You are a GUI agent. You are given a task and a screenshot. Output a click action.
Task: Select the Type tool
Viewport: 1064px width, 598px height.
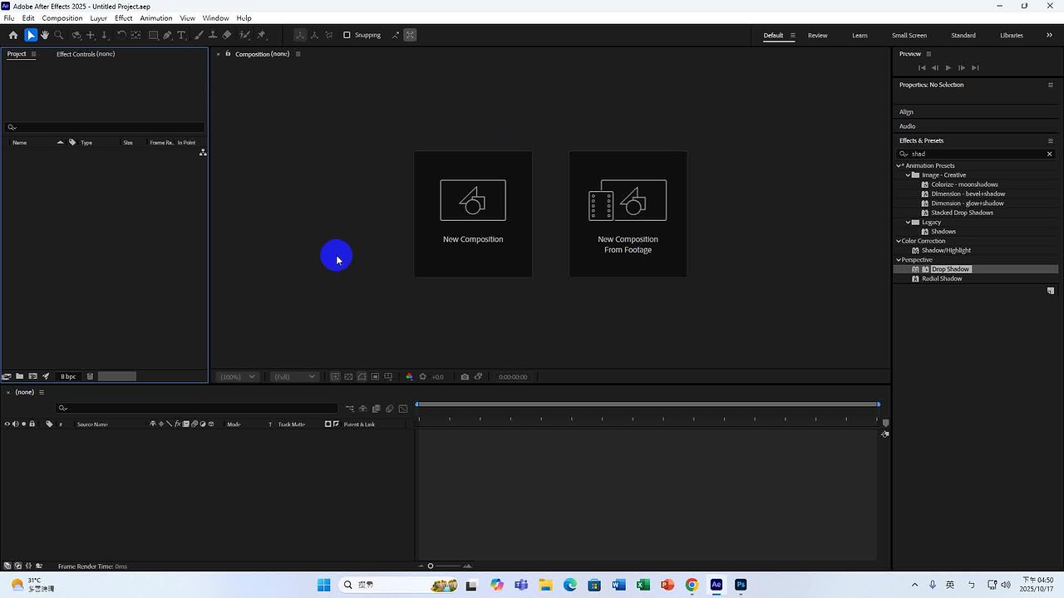click(x=181, y=35)
